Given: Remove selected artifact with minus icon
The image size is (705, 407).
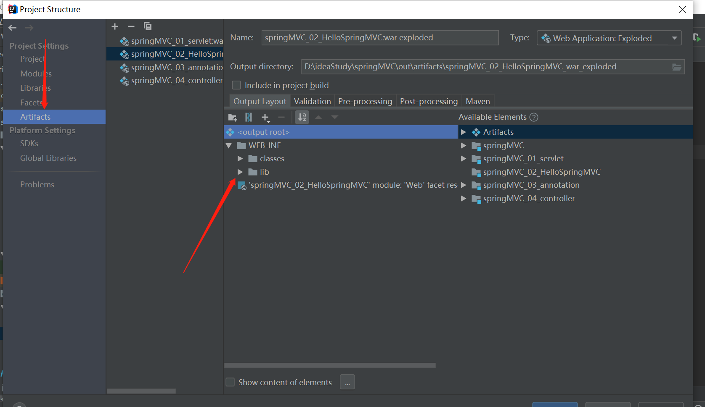Looking at the screenshot, I should [x=131, y=26].
